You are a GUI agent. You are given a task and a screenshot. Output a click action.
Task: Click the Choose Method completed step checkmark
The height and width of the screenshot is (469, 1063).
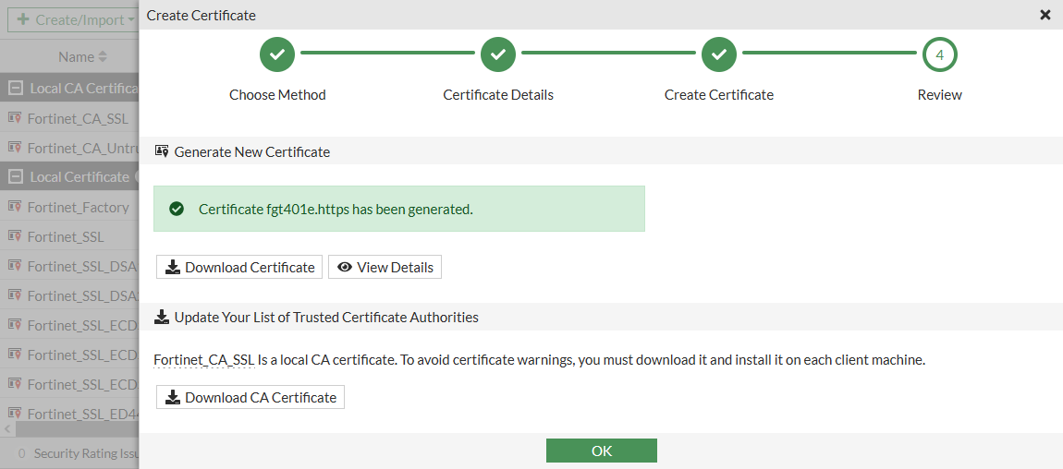tap(277, 55)
